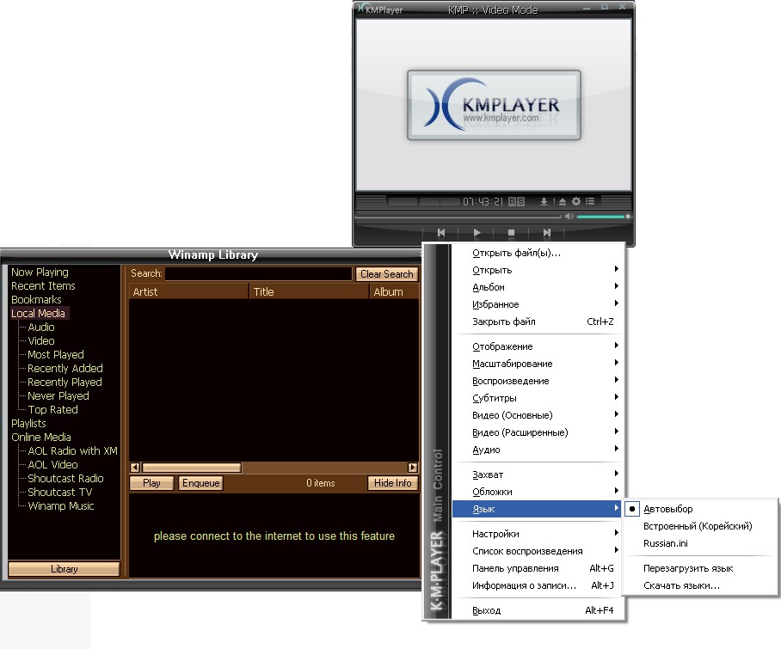Click Перезагрузить язык in the submenu

[688, 568]
